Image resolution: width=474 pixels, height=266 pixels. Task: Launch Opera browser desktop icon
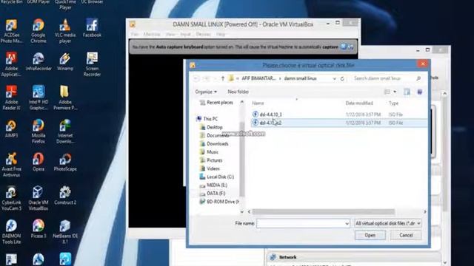[x=39, y=162]
